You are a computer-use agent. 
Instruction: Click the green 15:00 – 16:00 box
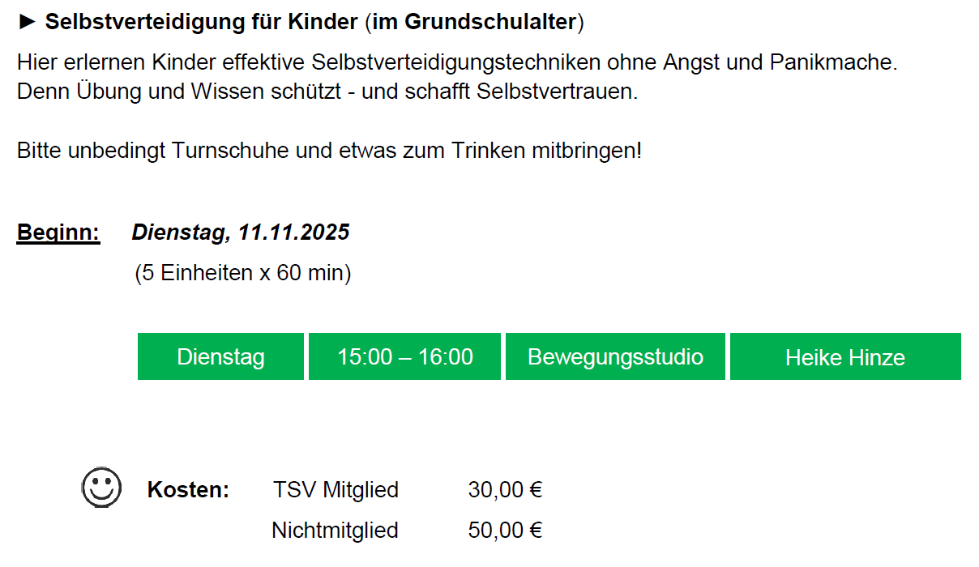coord(405,356)
